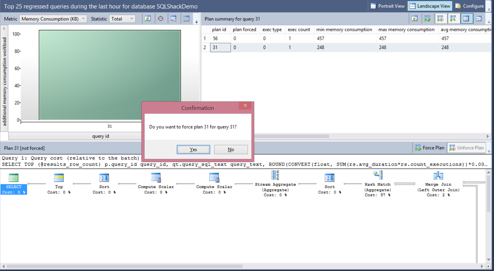Expand the left chart axis panel arrow
The width and height of the screenshot is (494, 271).
tap(4, 29)
